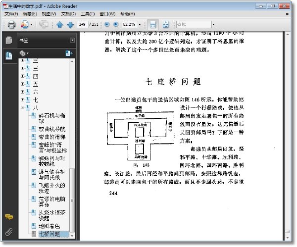Toggle fit one full page icon
The width and height of the screenshot is (297, 247).
[x=166, y=24]
